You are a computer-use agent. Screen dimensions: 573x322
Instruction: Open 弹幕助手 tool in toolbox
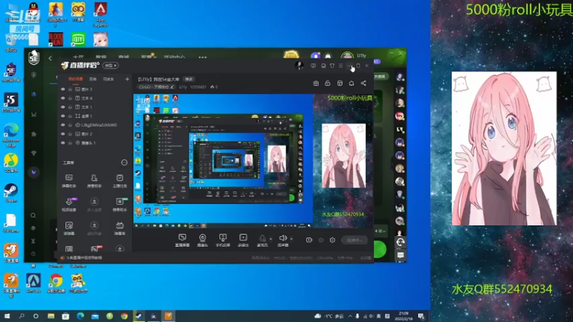pyautogui.click(x=69, y=181)
